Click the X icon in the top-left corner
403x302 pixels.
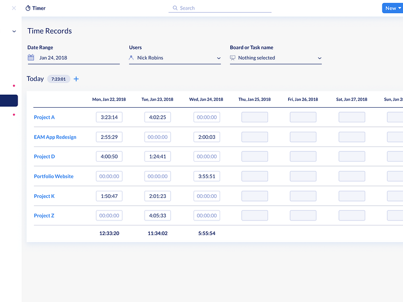point(13,8)
